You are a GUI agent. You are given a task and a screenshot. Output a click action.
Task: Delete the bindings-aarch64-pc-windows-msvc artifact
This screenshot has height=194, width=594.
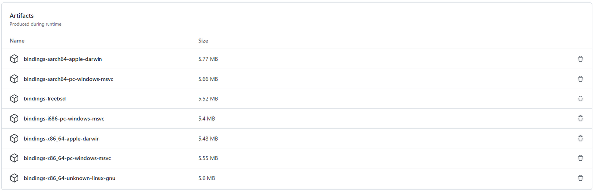580,79
